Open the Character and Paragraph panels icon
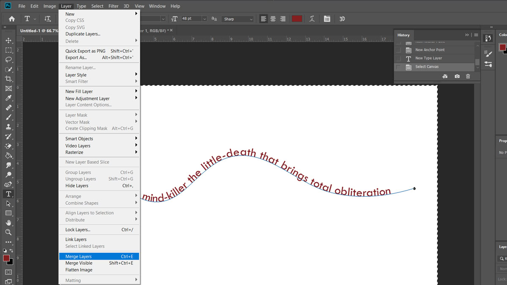507x285 pixels. tap(327, 19)
